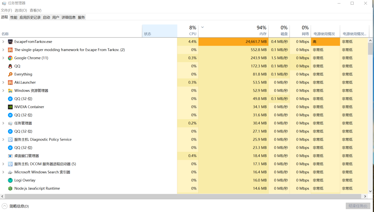The image size is (374, 212).
Task: Select the Aki.Launcher process icon
Action: [10, 82]
